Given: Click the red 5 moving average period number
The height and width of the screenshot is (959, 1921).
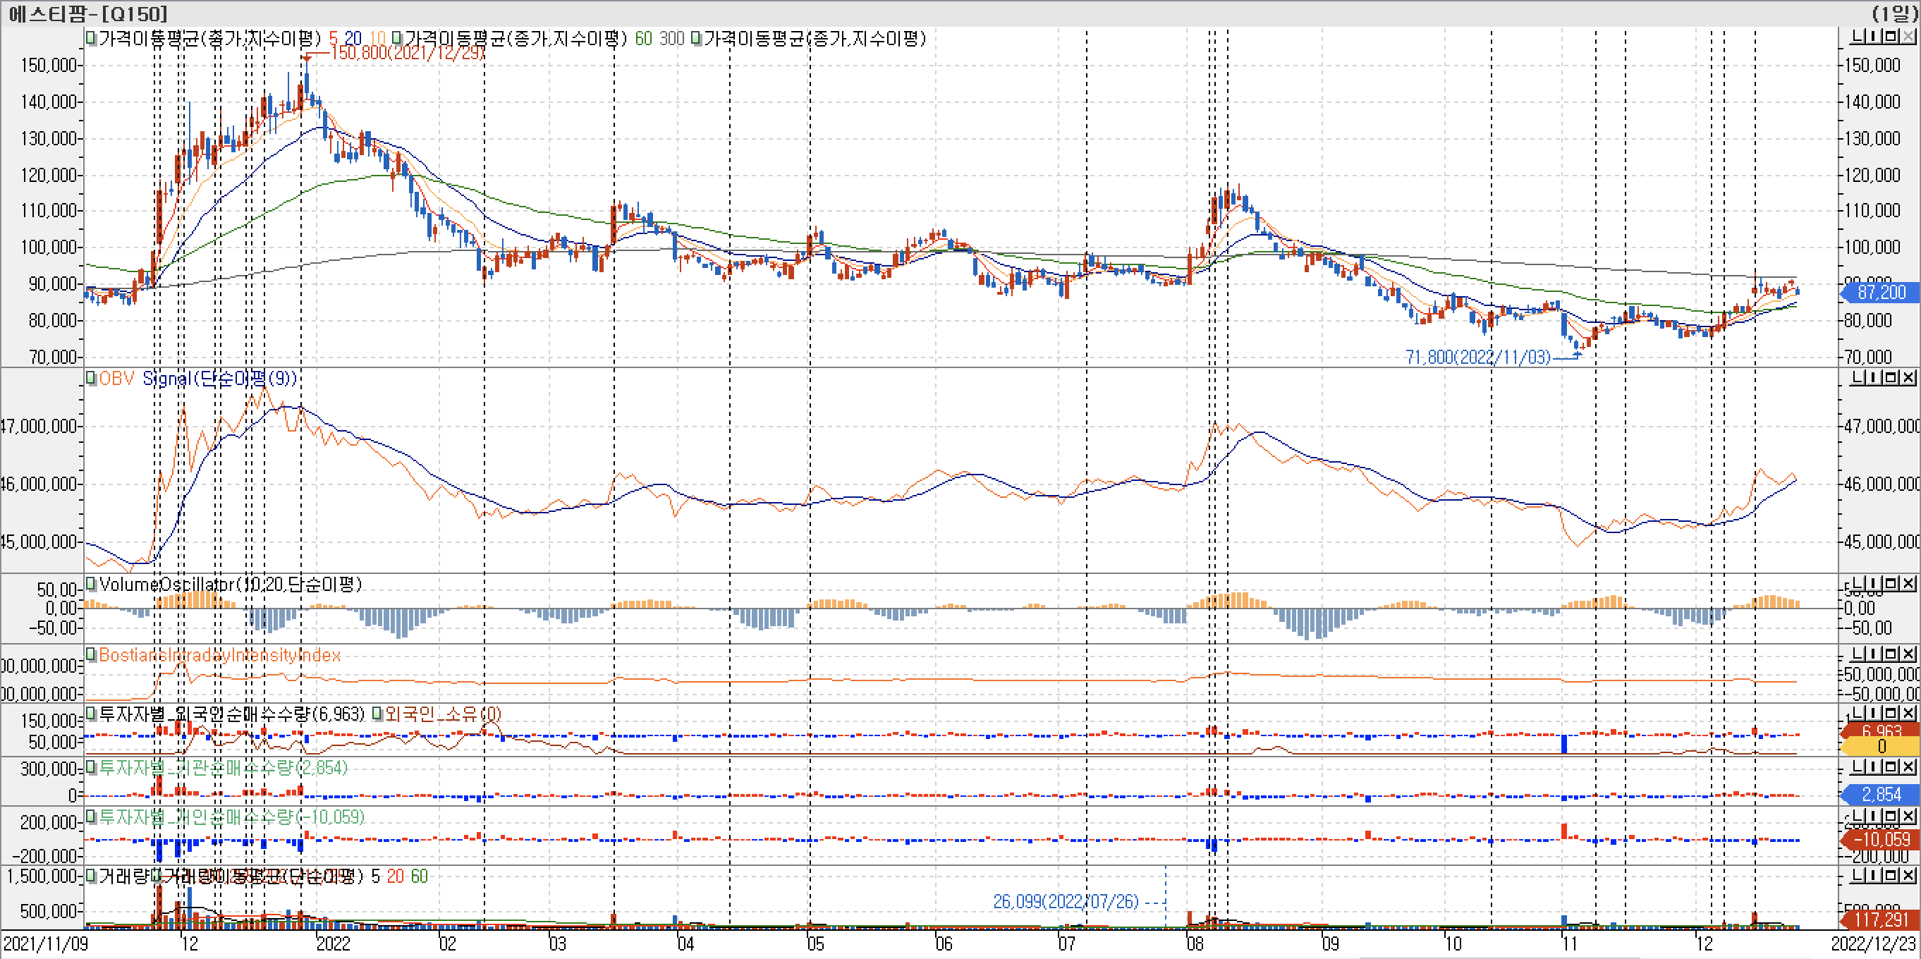Looking at the screenshot, I should click(334, 39).
